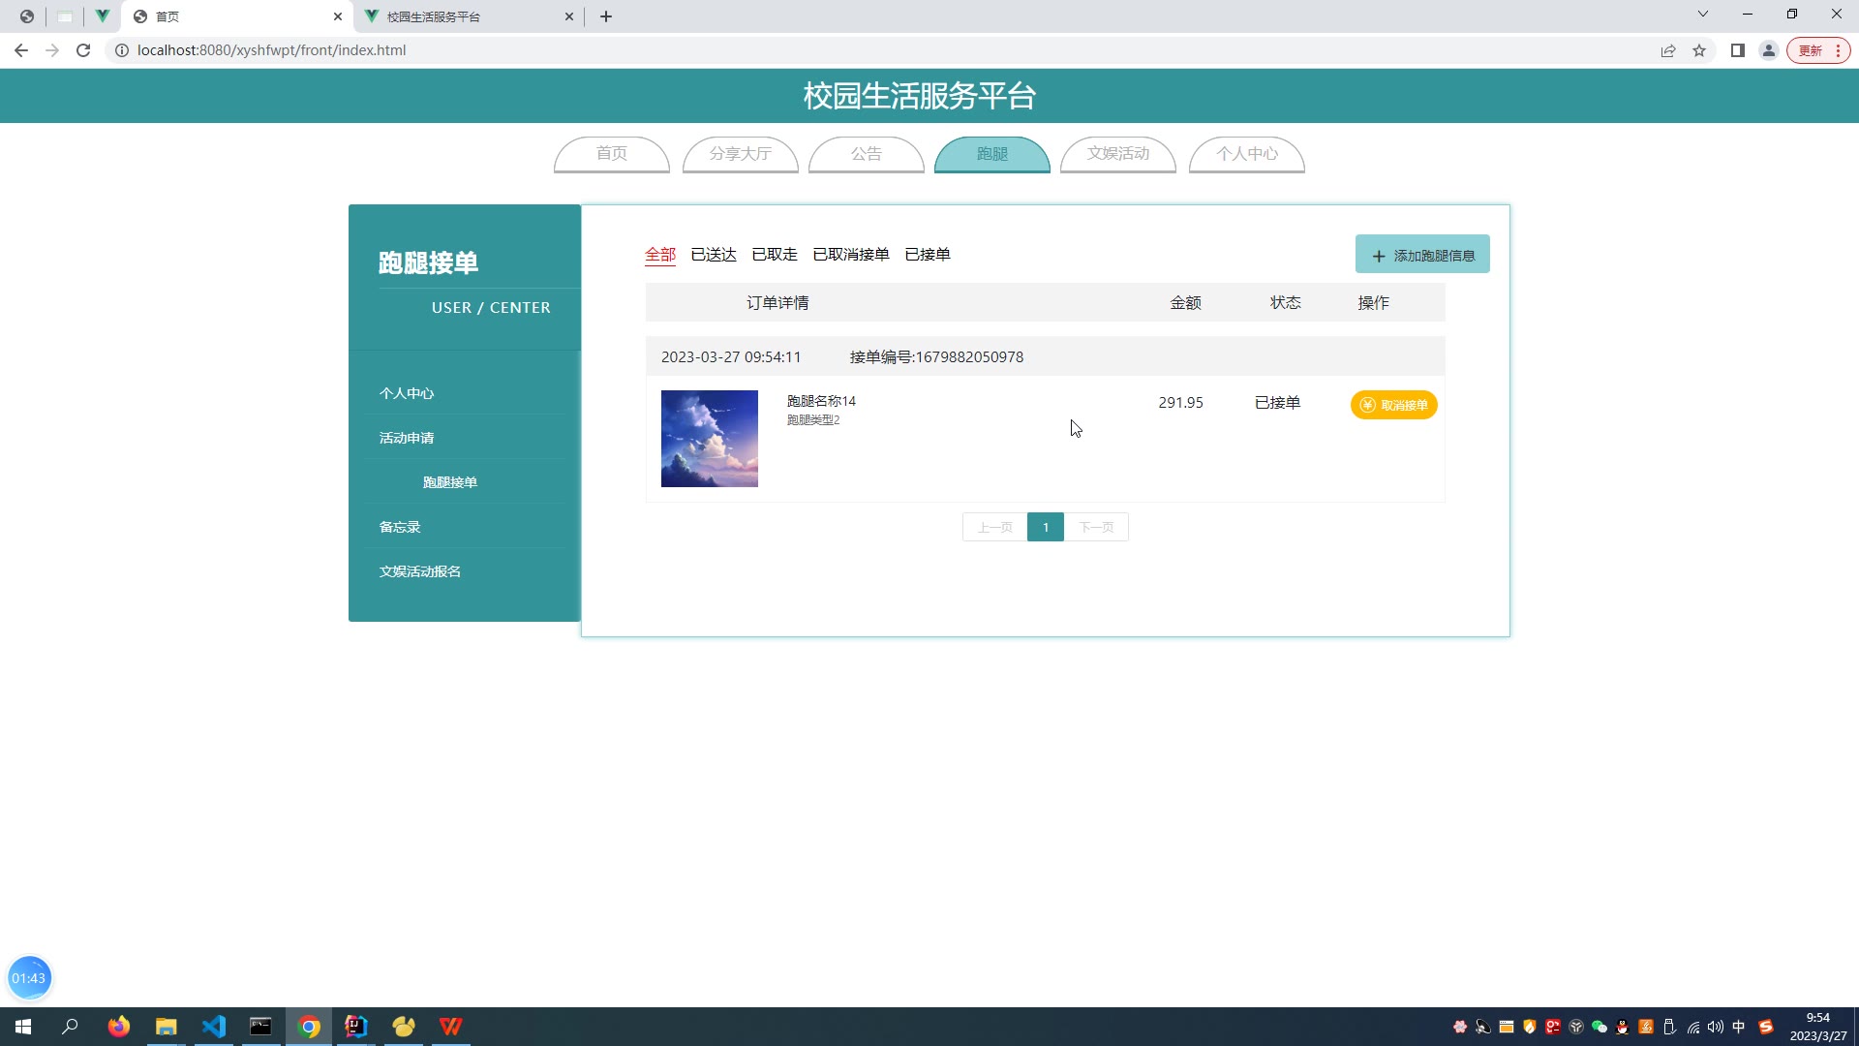This screenshot has height=1046, width=1859.
Task: Switch to the 校园生活服务平台 tab
Action: point(469,16)
